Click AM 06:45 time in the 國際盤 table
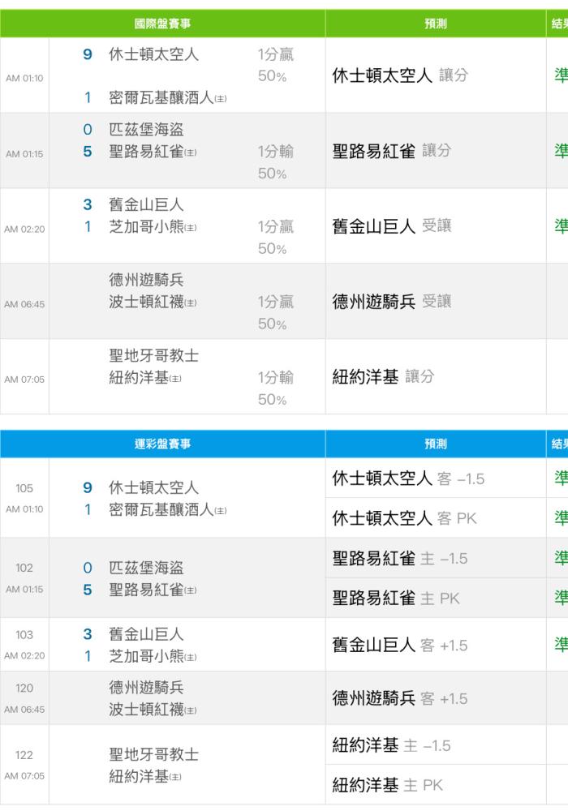This screenshot has width=568, height=811. (x=24, y=304)
